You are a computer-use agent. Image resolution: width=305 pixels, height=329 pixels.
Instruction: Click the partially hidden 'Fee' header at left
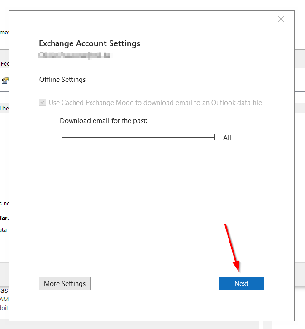tap(5, 64)
